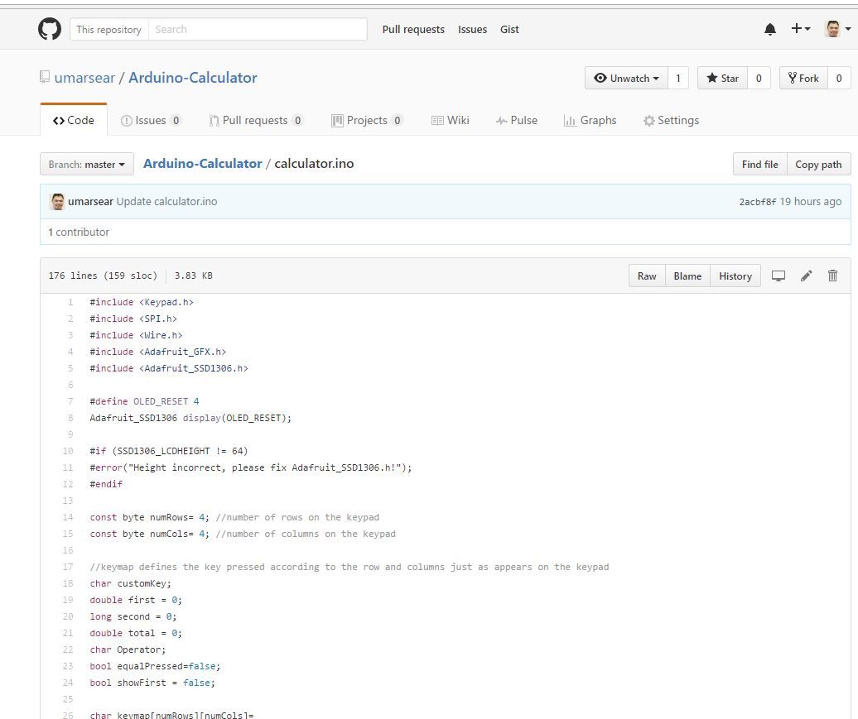Open the Graphs tab
The height and width of the screenshot is (719, 858).
pyautogui.click(x=590, y=120)
